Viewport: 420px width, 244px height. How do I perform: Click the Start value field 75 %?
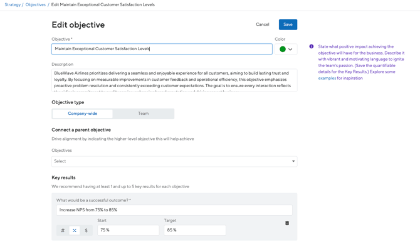(128, 230)
